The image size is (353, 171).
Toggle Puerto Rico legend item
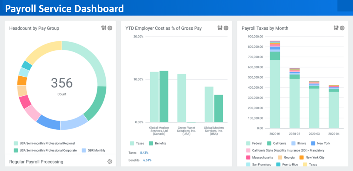point(287,165)
